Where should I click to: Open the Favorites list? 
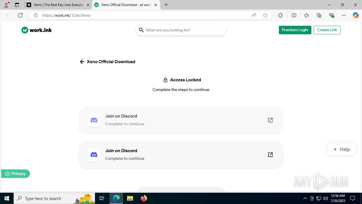[307, 15]
